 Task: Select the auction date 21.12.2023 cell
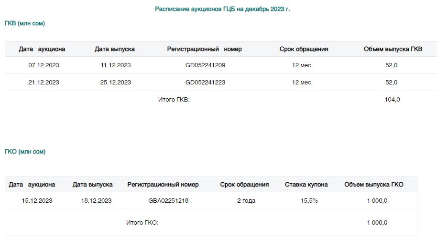44,83
